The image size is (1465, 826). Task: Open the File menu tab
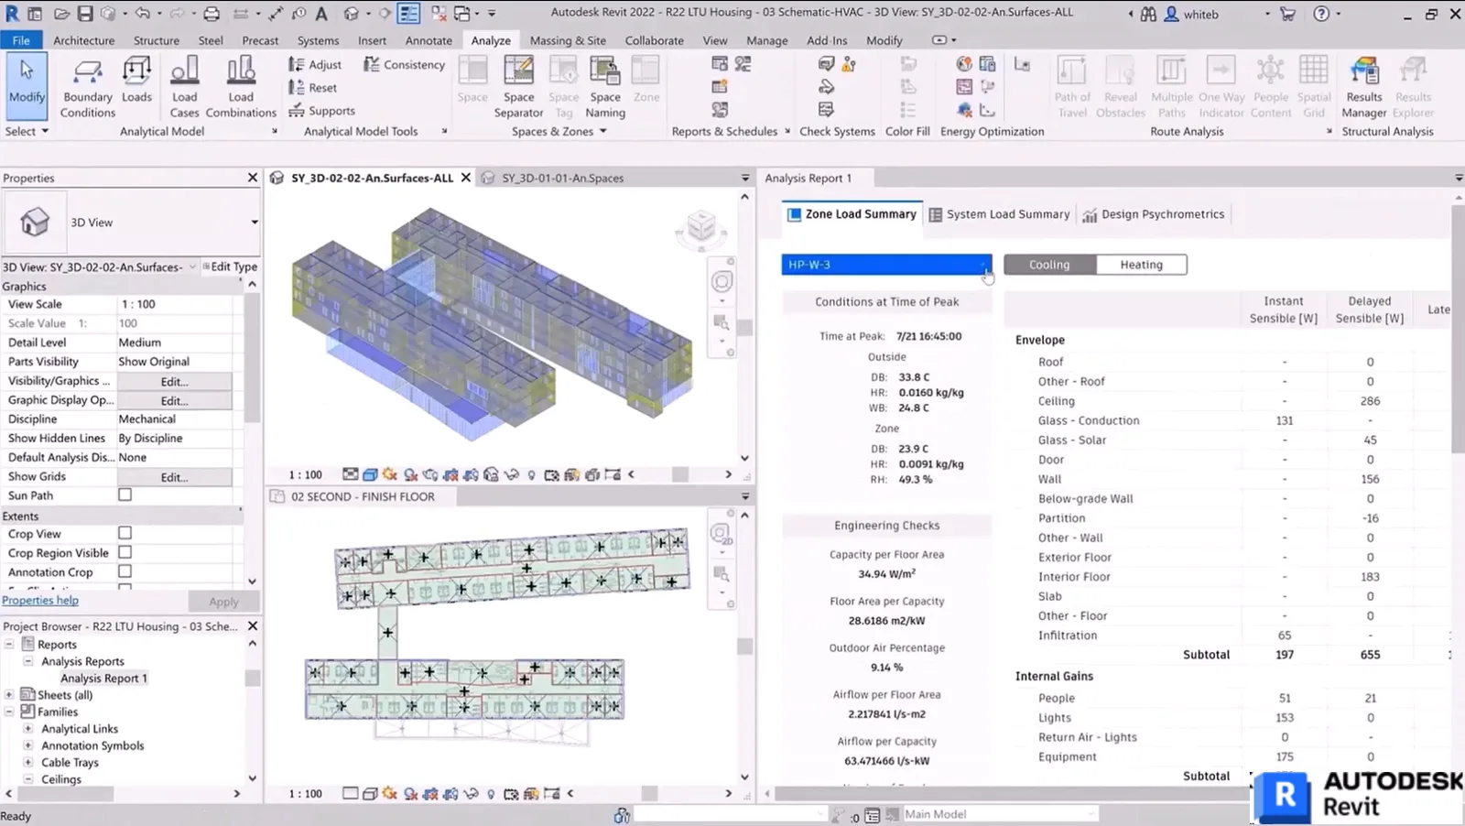pyautogui.click(x=20, y=40)
